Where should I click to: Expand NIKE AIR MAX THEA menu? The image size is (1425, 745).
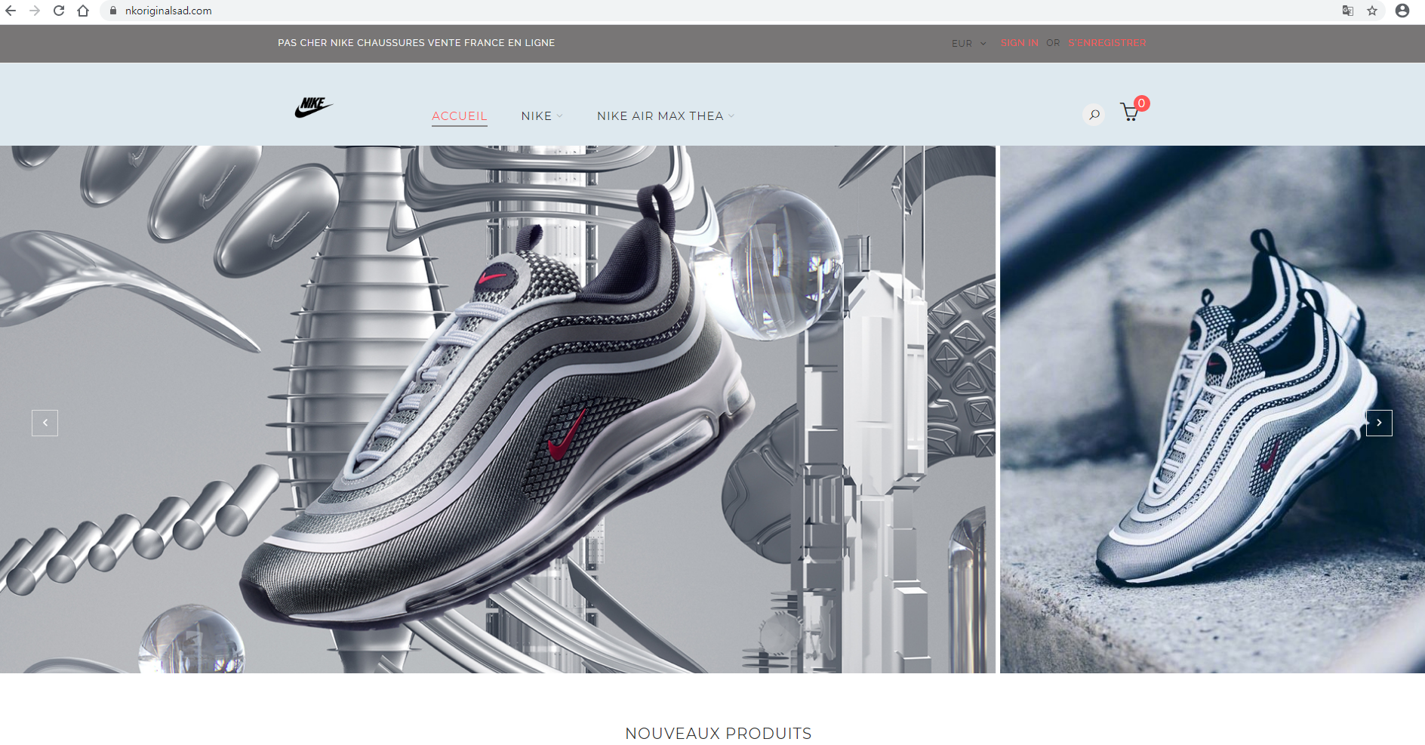[x=666, y=116]
